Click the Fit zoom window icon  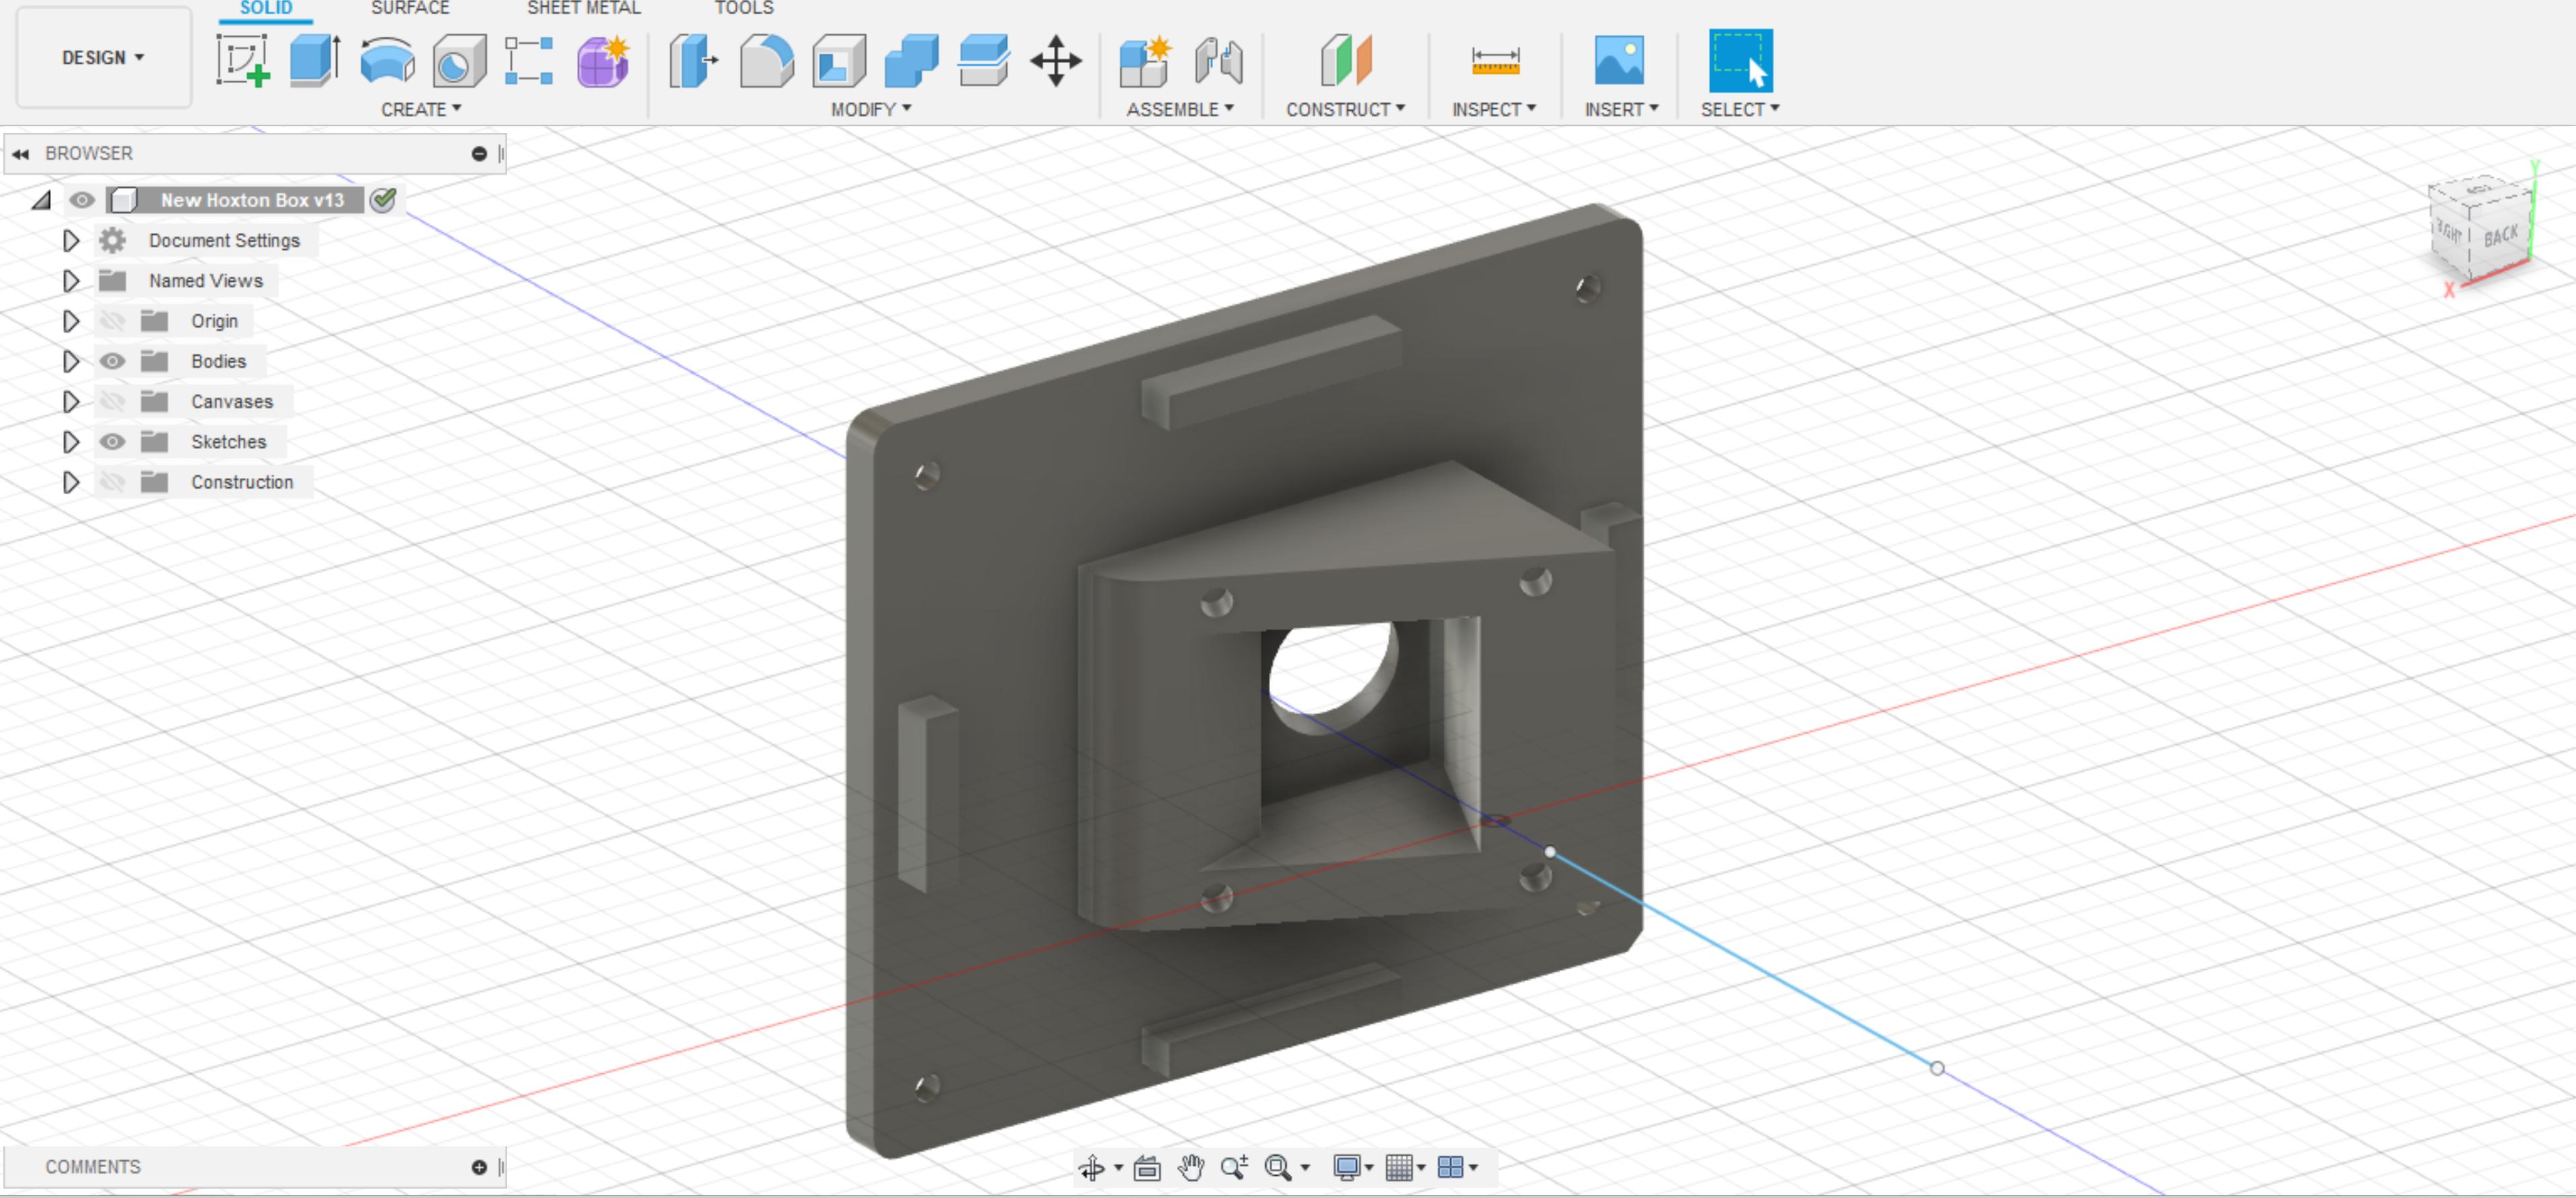pos(1277,1166)
